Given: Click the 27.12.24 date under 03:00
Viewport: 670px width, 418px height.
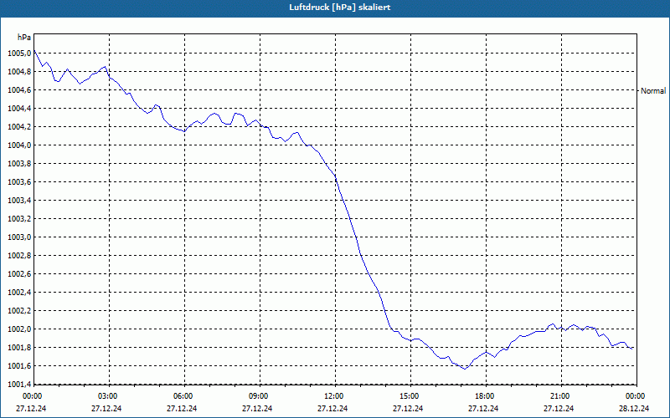Looking at the screenshot, I should click(106, 408).
